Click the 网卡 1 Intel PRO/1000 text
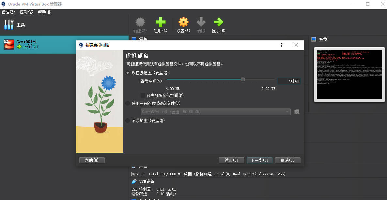Screen dimensions: 387x200 tap(208, 174)
